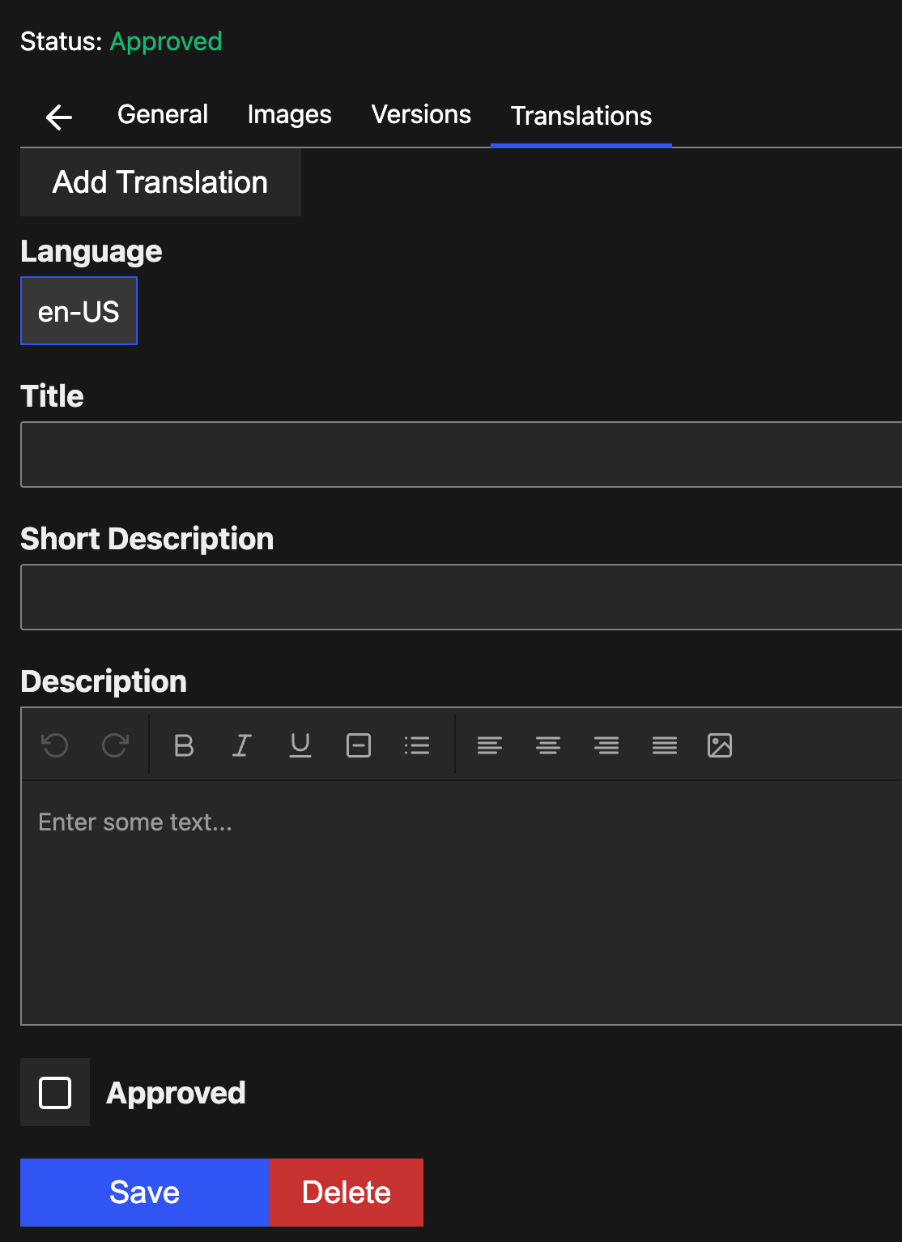This screenshot has height=1242, width=902.
Task: Insert an image into the description
Action: (x=720, y=745)
